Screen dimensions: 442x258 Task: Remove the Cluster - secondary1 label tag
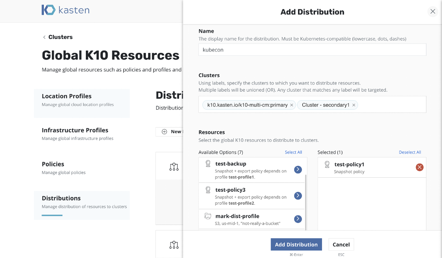(354, 105)
